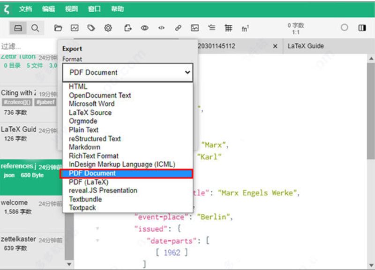Click the file list scroll down arrow
The image size is (375, 270).
point(69,264)
